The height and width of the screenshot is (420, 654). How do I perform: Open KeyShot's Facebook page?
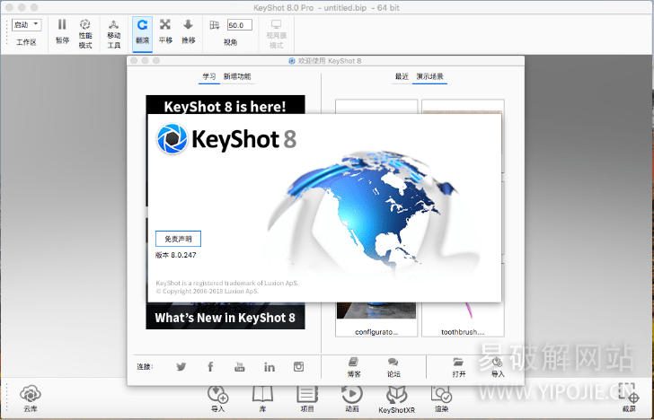click(x=210, y=367)
